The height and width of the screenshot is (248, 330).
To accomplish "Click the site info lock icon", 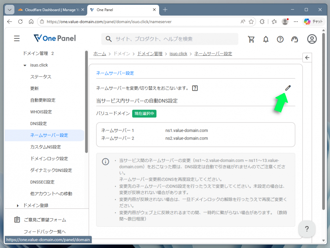I will (x=42, y=22).
